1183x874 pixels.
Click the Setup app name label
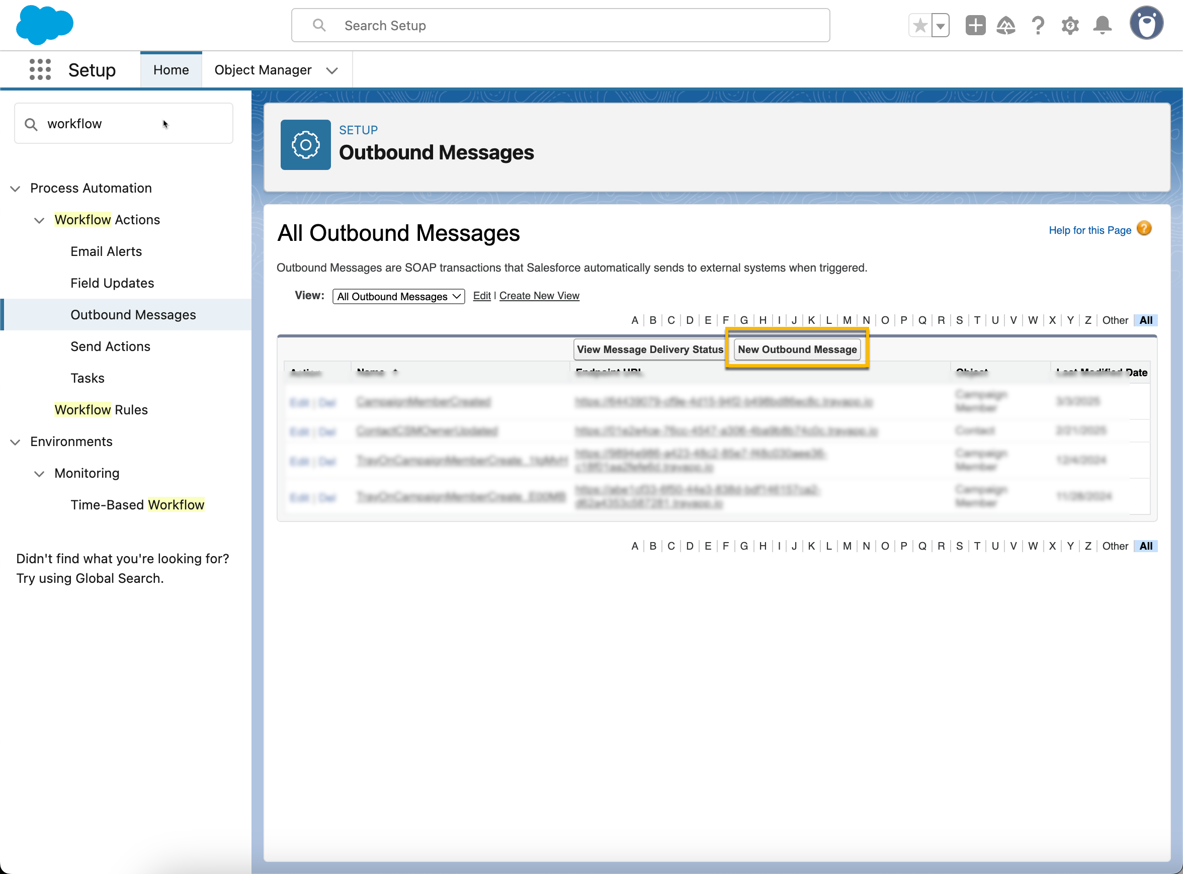[x=92, y=70]
